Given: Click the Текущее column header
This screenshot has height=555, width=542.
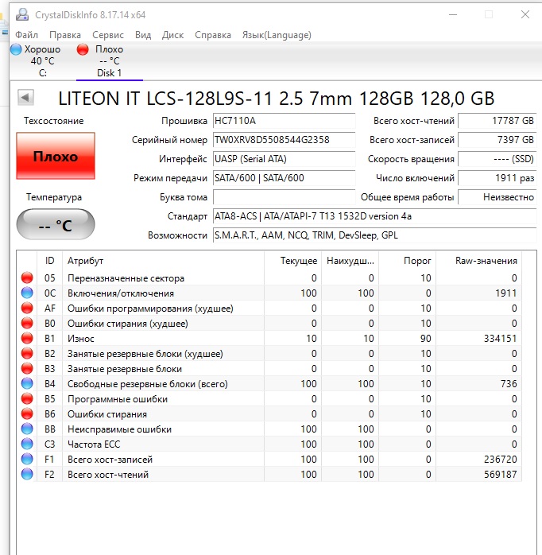Looking at the screenshot, I should (x=292, y=261).
